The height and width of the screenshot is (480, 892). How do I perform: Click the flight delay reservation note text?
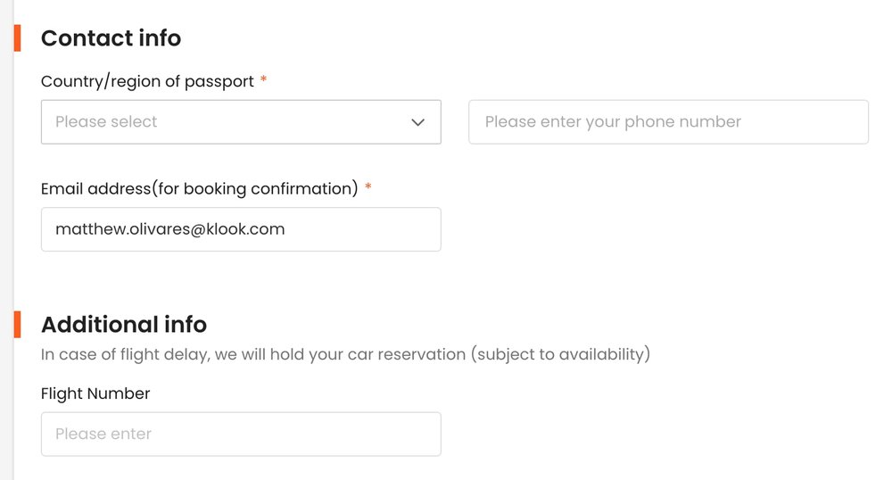345,354
